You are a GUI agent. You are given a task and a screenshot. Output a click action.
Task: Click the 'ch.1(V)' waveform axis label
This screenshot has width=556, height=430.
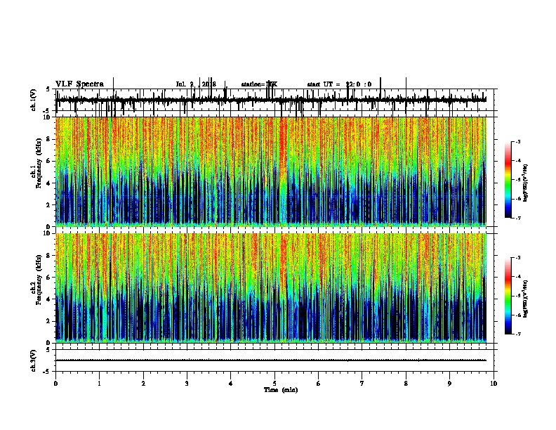tap(33, 100)
